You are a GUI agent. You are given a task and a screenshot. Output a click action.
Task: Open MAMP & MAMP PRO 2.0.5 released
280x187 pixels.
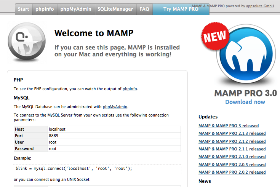232,165
